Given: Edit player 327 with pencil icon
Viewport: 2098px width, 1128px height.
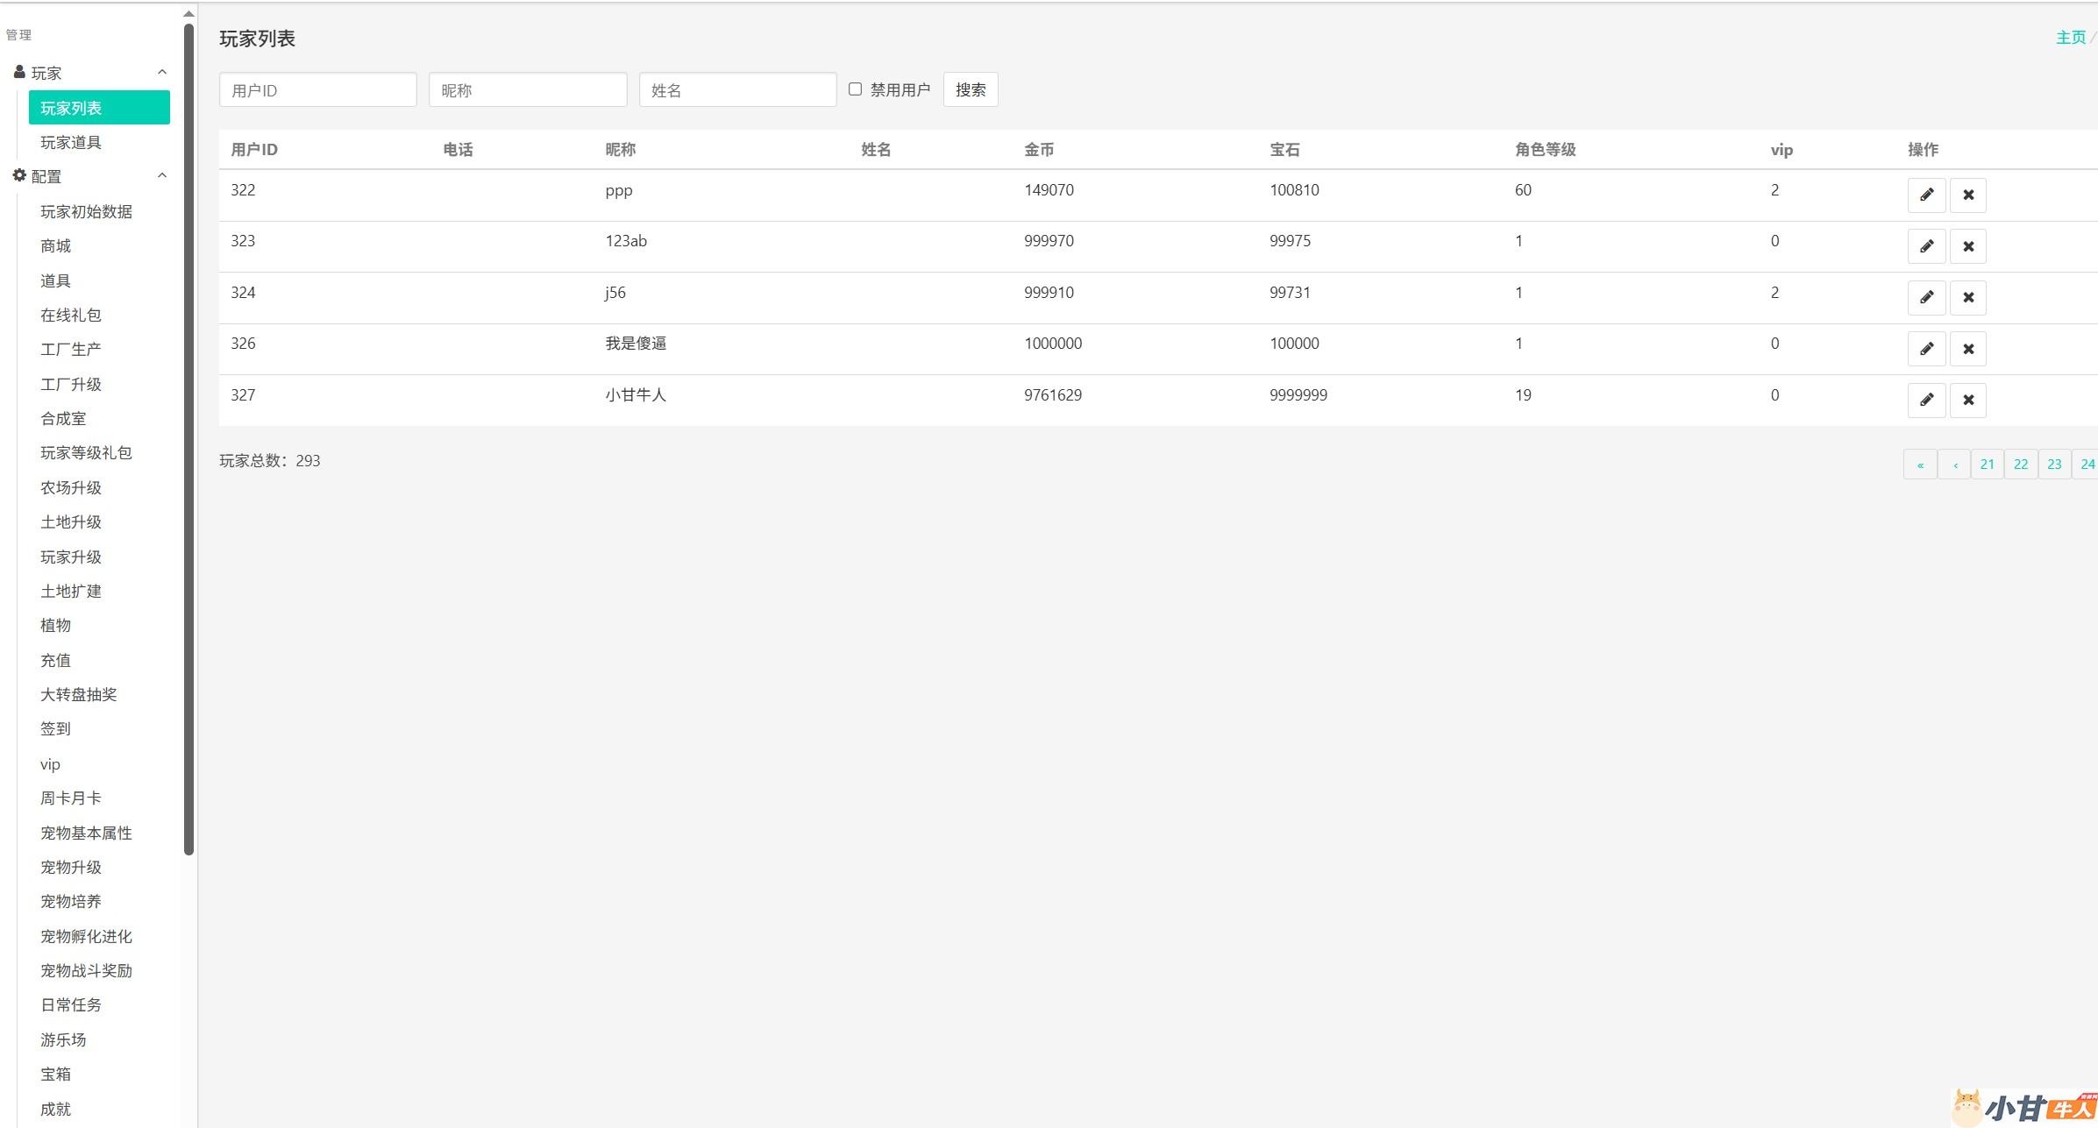Looking at the screenshot, I should click(1926, 400).
